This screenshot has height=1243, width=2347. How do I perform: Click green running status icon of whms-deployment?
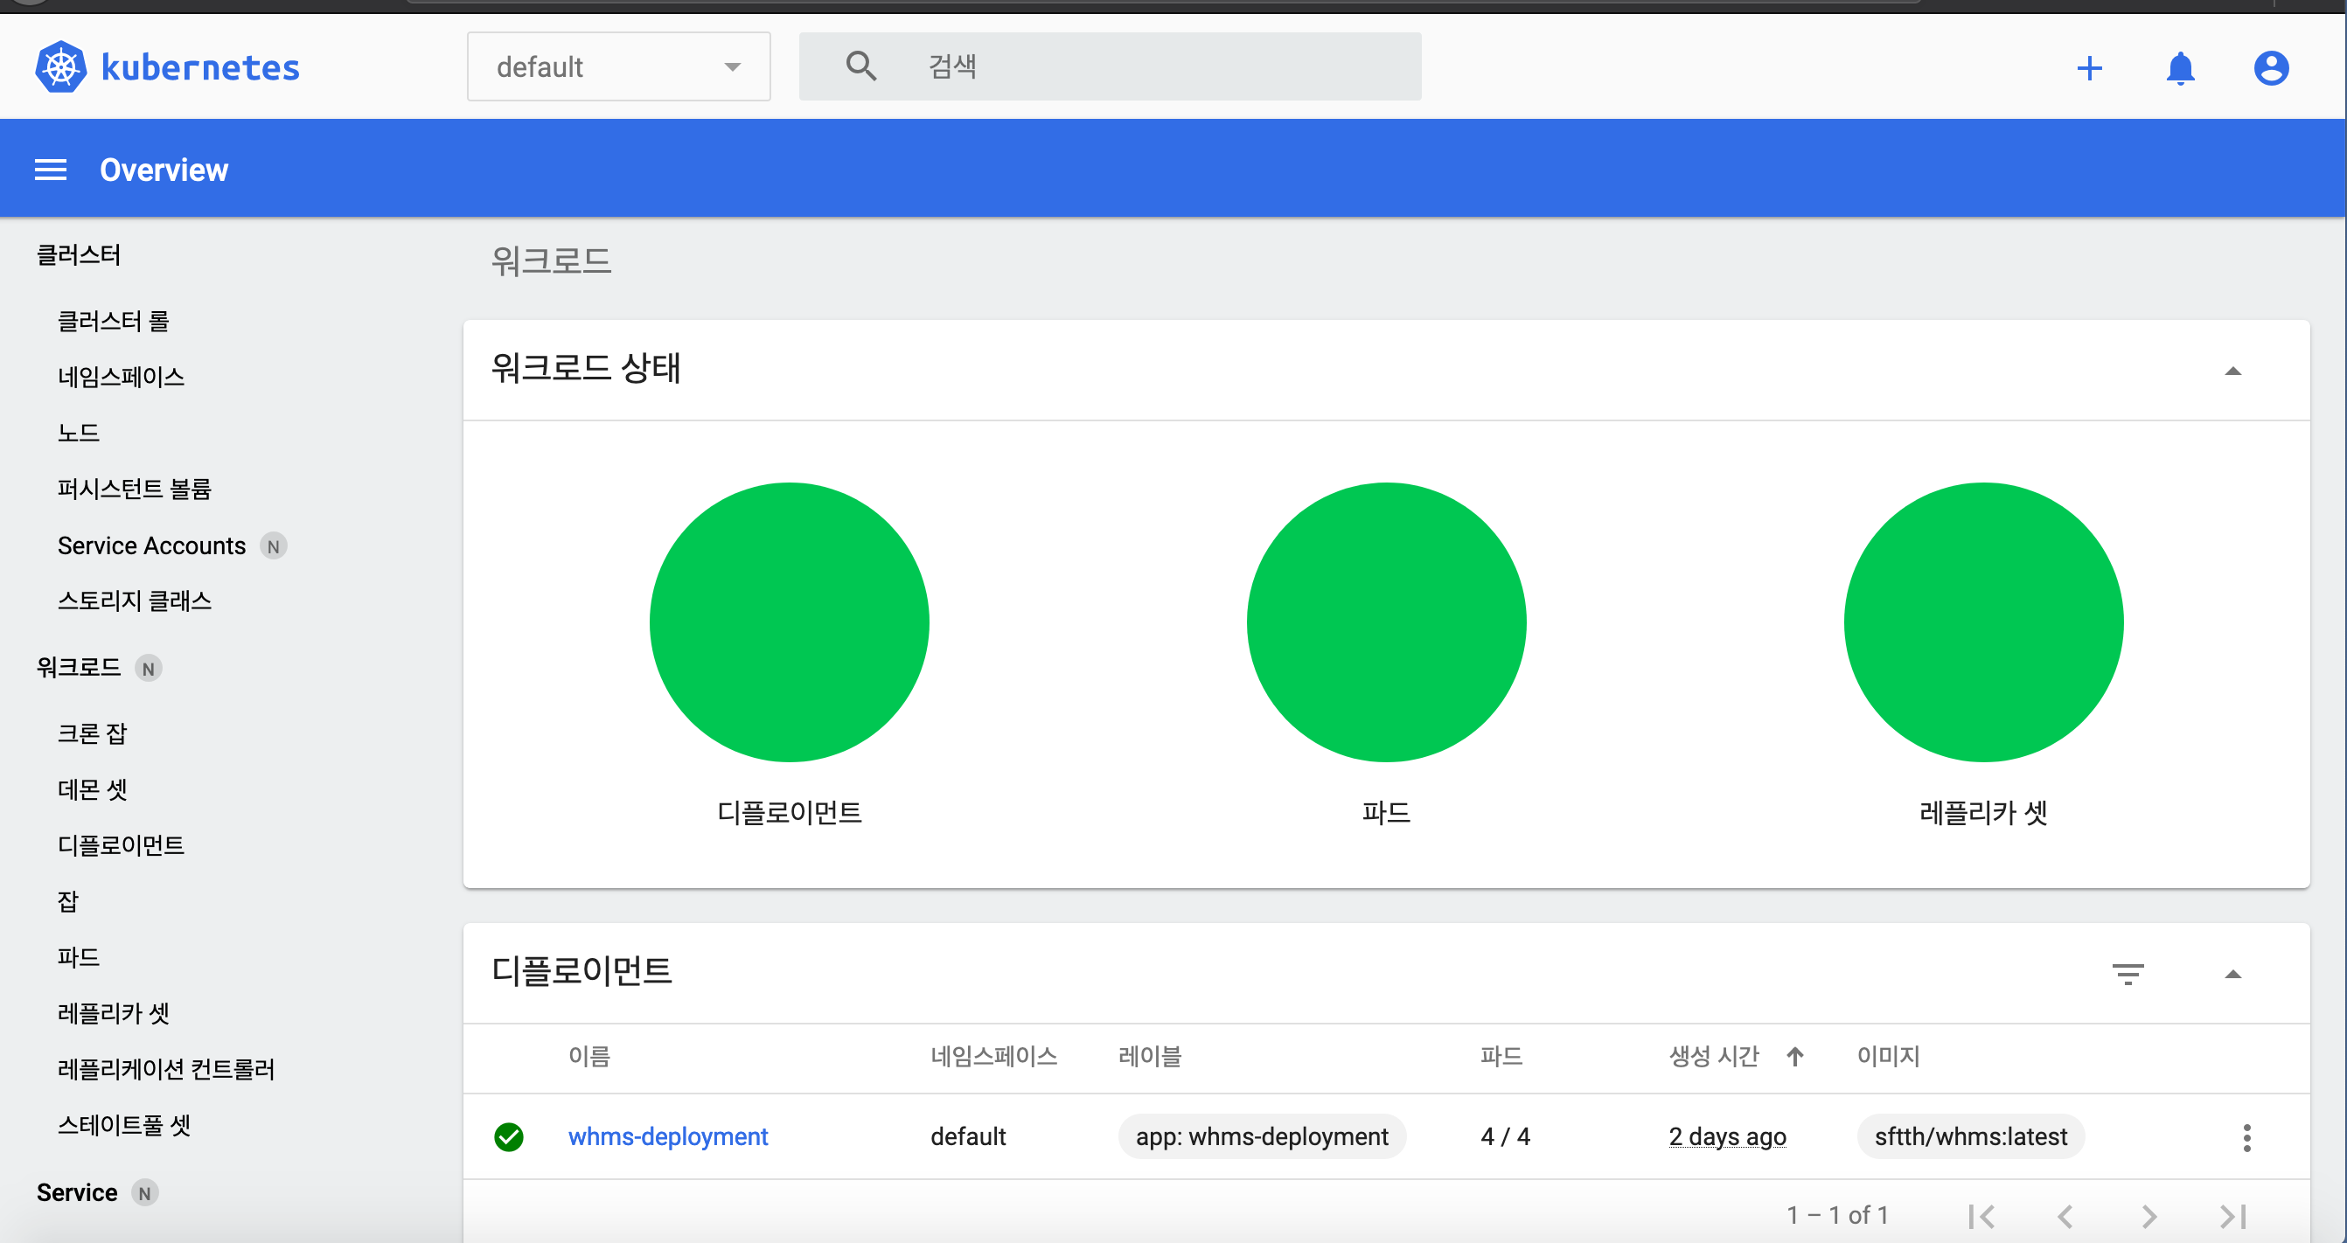(508, 1136)
